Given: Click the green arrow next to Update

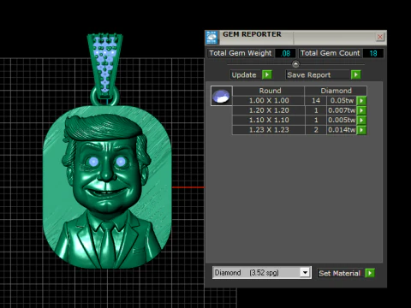Looking at the screenshot, I should [267, 74].
